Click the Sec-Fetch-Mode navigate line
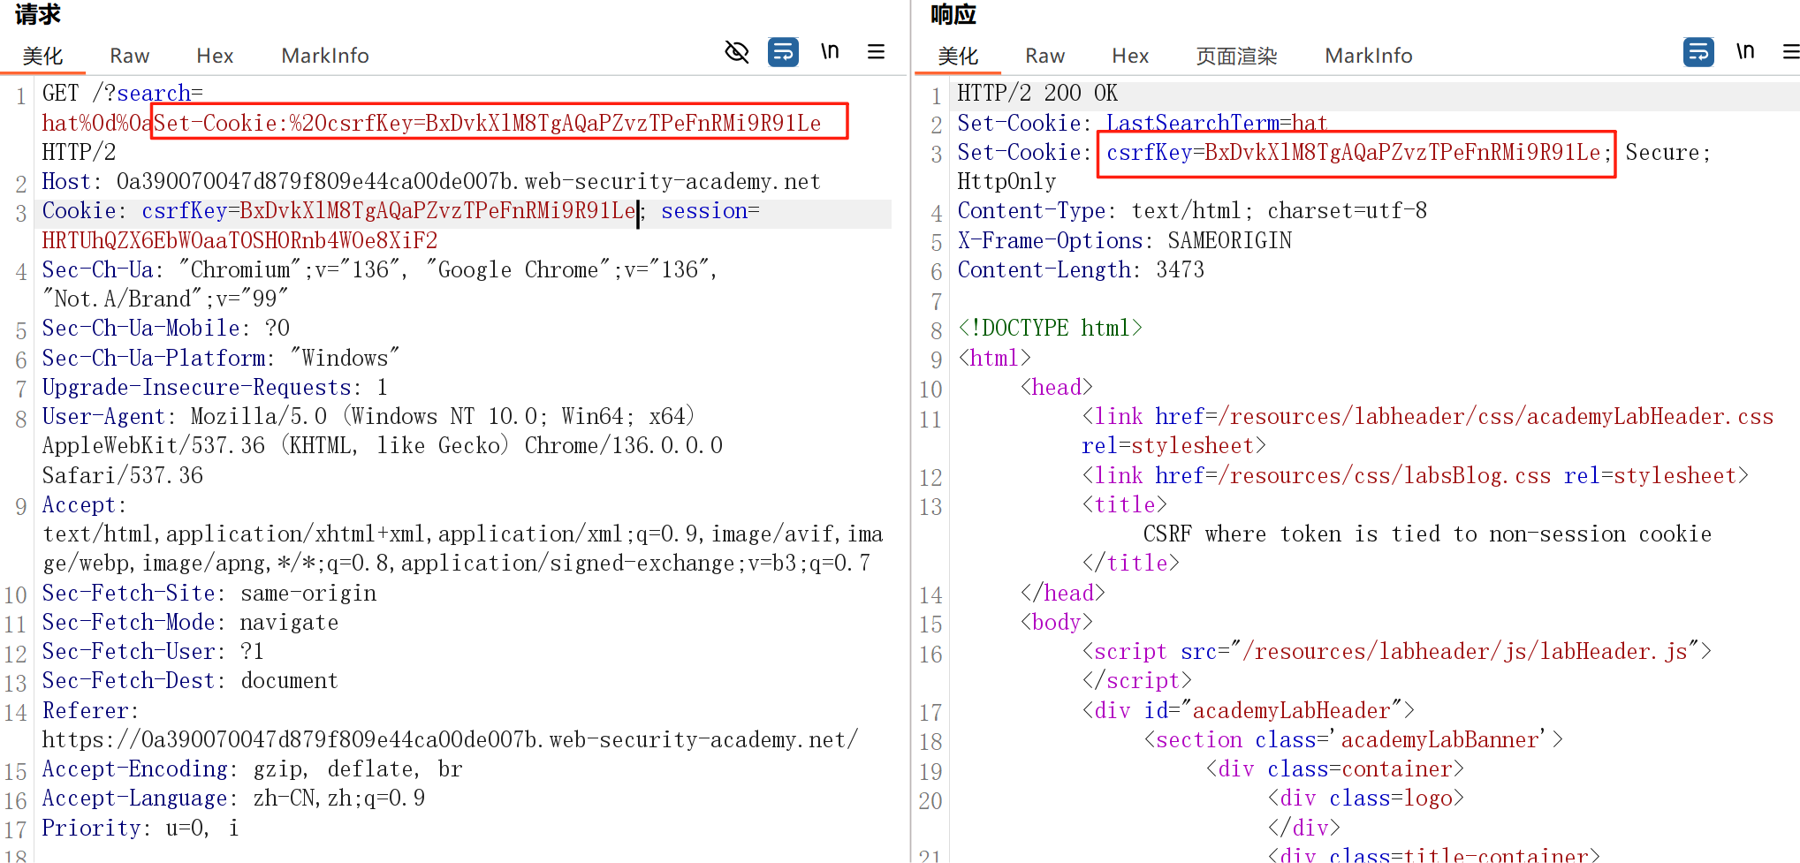This screenshot has height=863, width=1800. click(190, 622)
